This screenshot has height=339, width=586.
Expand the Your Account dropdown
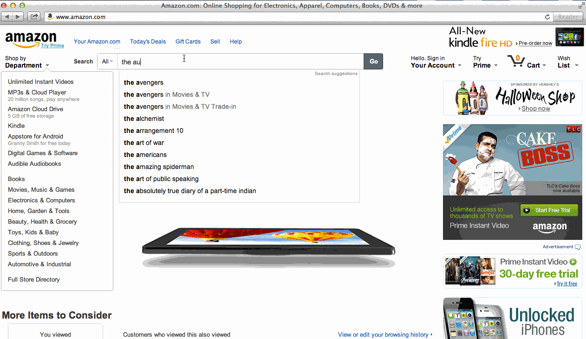(x=436, y=62)
